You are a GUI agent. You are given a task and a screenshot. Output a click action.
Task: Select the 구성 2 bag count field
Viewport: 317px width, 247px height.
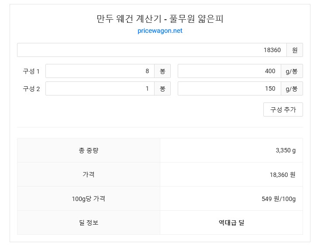tap(100, 88)
